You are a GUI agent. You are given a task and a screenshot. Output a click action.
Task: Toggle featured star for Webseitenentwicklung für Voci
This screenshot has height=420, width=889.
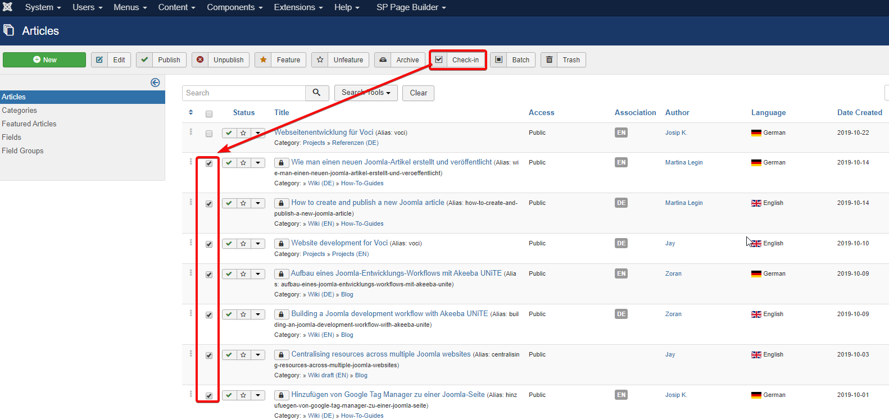tap(243, 133)
